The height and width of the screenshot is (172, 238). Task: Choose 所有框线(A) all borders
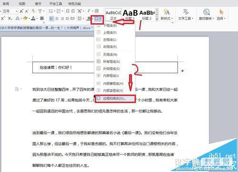pyautogui.click(x=115, y=61)
